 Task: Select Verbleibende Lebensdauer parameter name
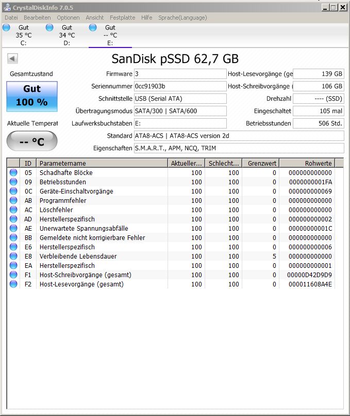[78, 257]
